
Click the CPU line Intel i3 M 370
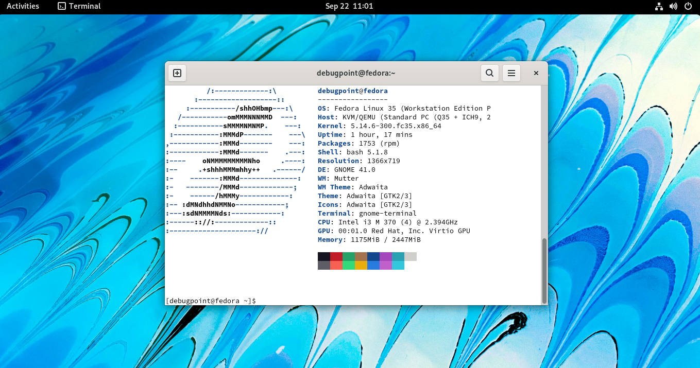388,222
